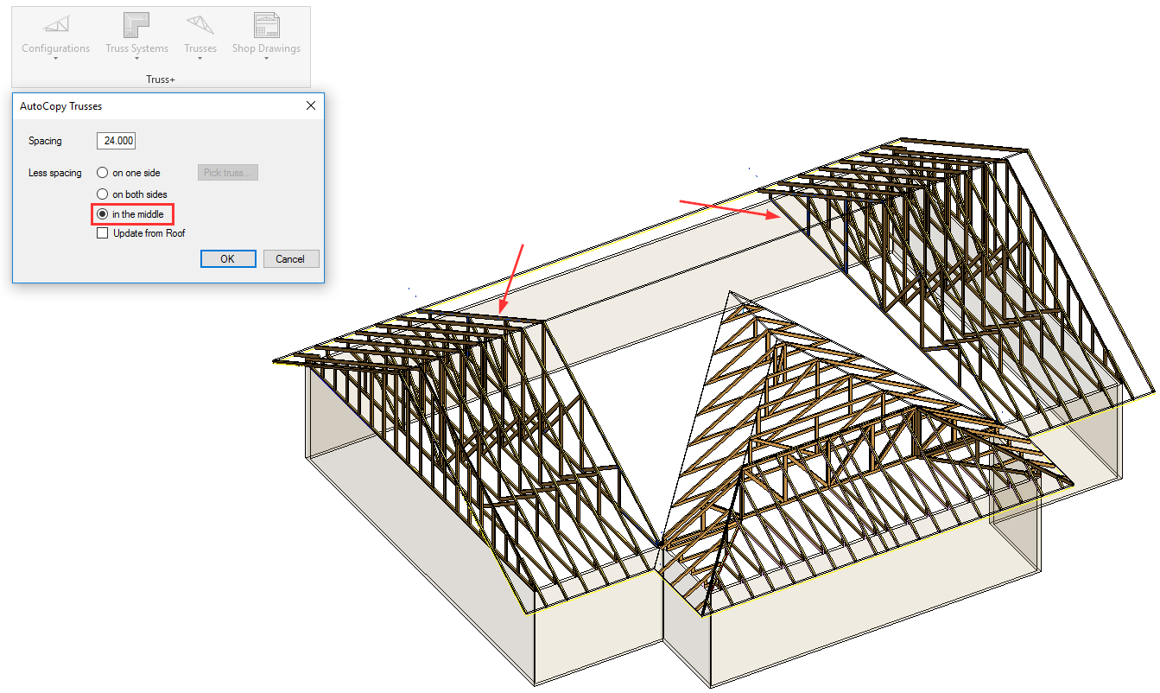Expand the Shop Drawings dropdown arrow
The image size is (1160, 693).
266,60
